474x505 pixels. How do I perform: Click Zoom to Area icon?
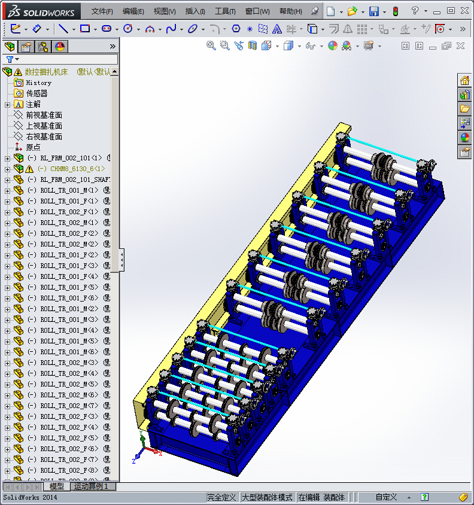tap(225, 45)
